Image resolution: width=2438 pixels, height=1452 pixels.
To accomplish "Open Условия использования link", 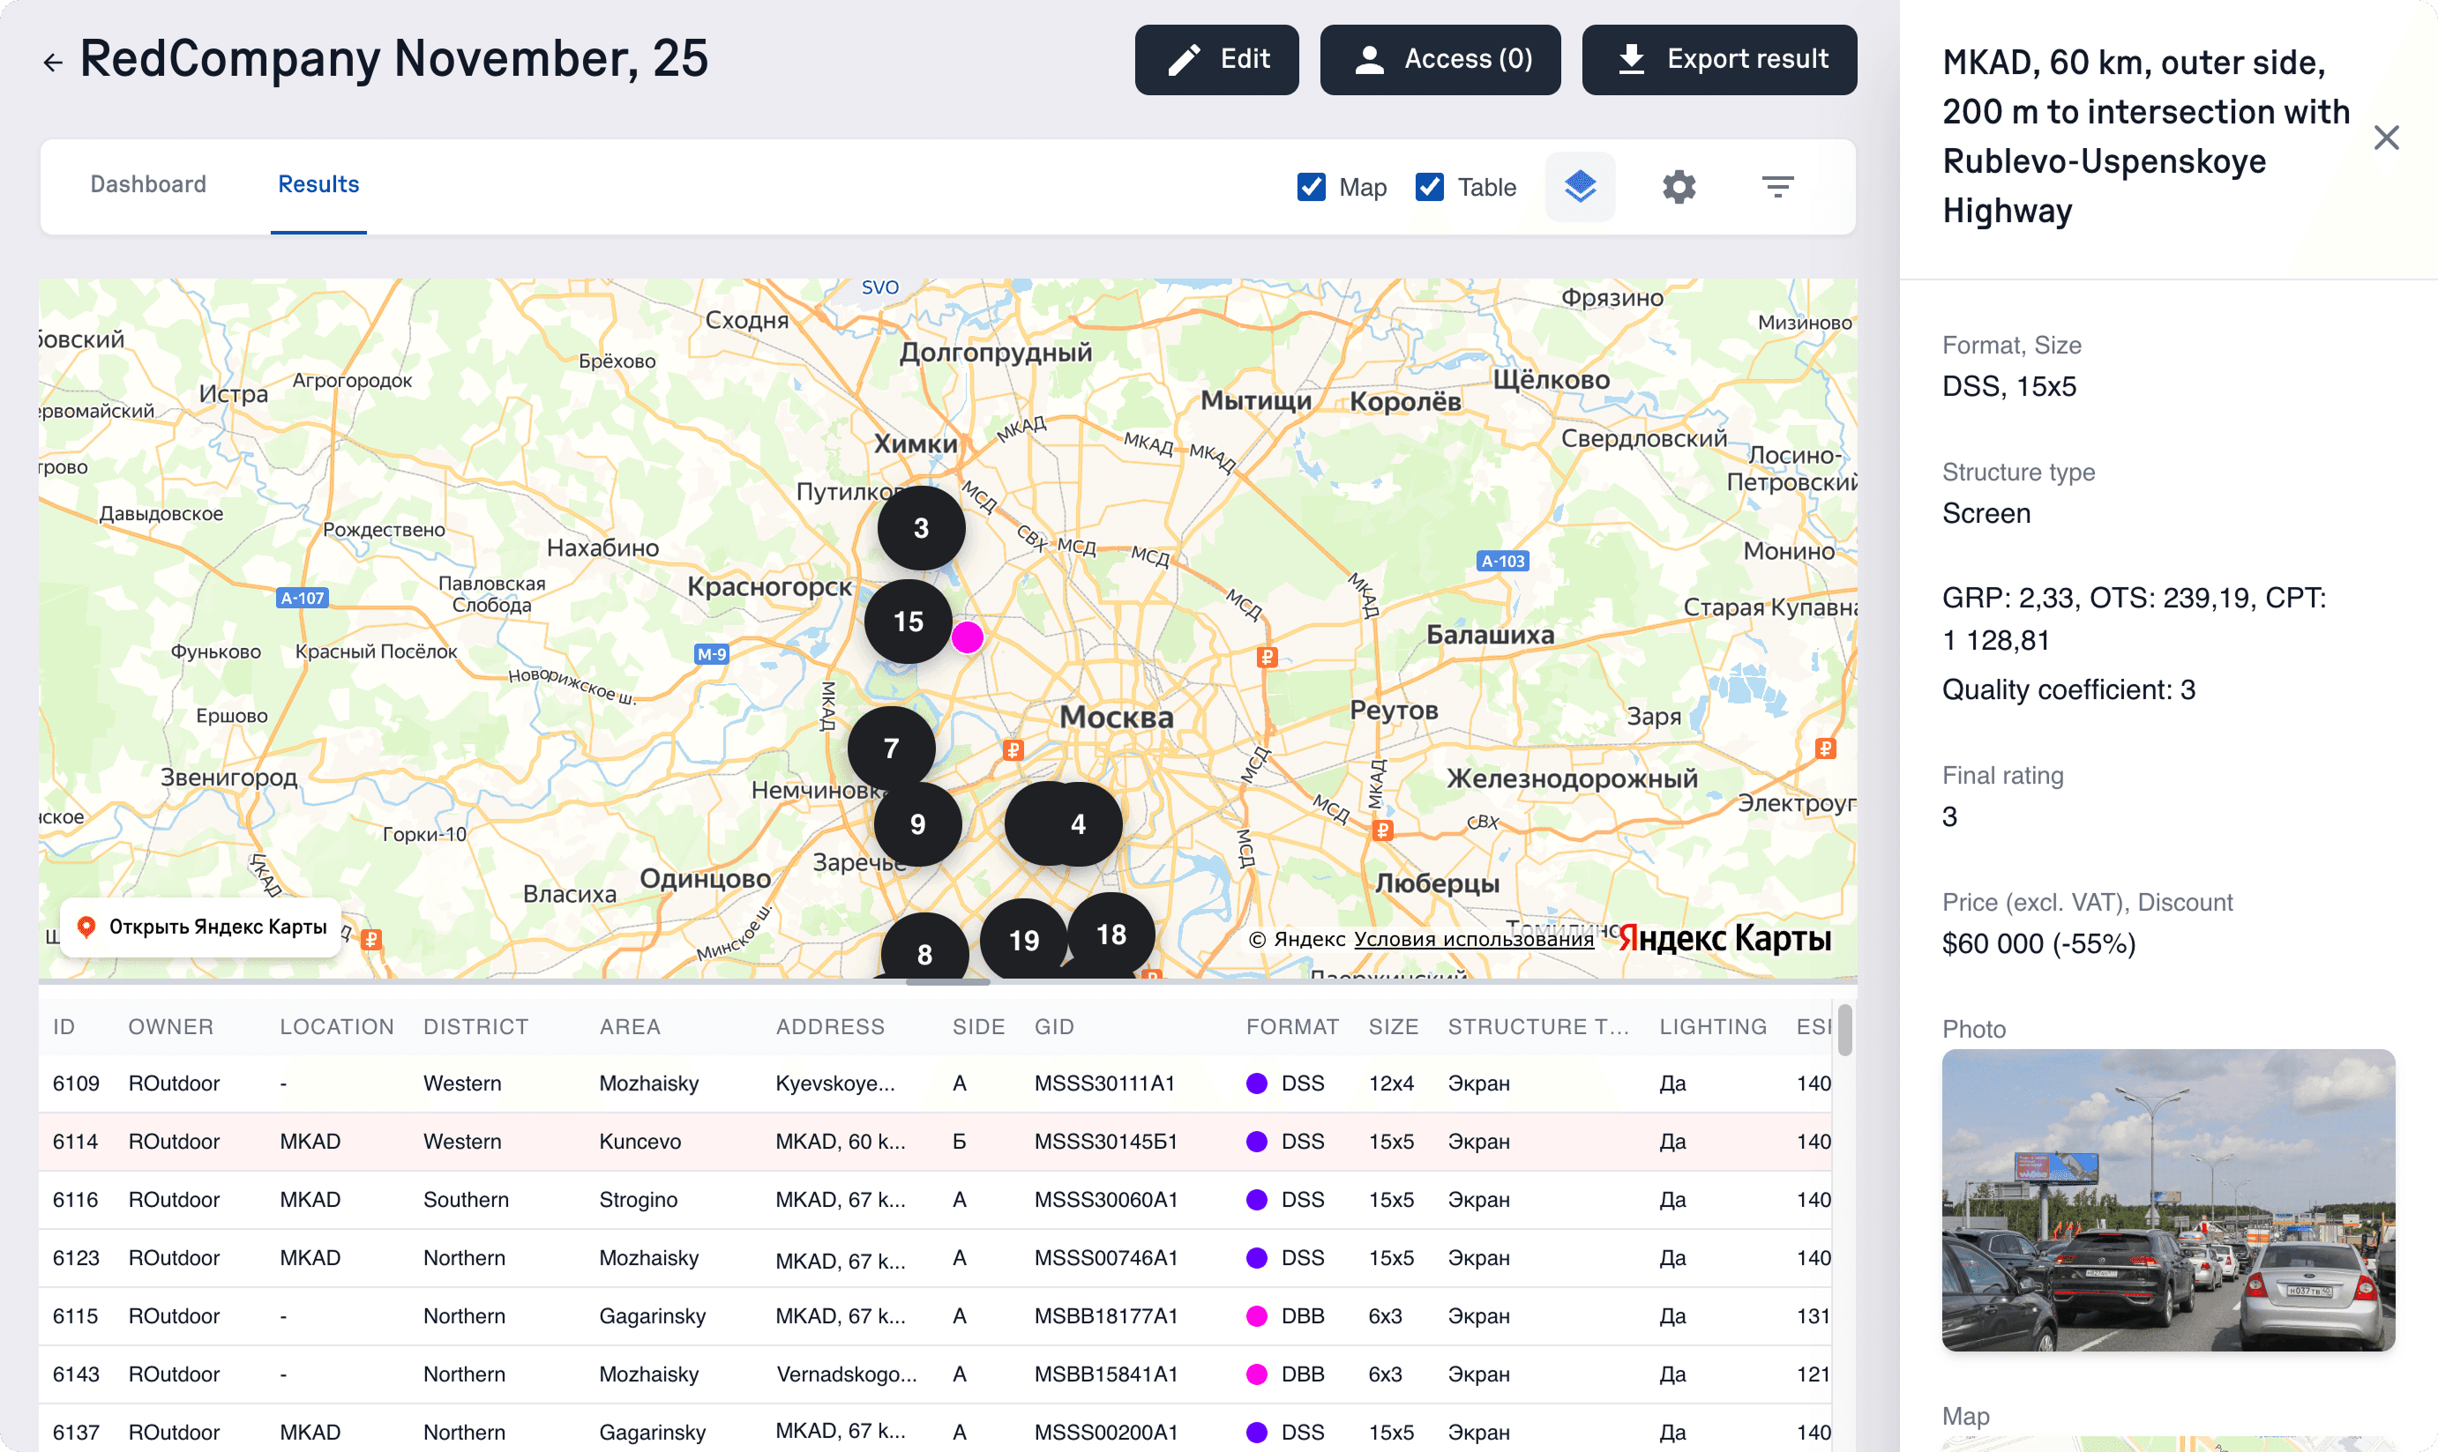I will coord(1473,939).
